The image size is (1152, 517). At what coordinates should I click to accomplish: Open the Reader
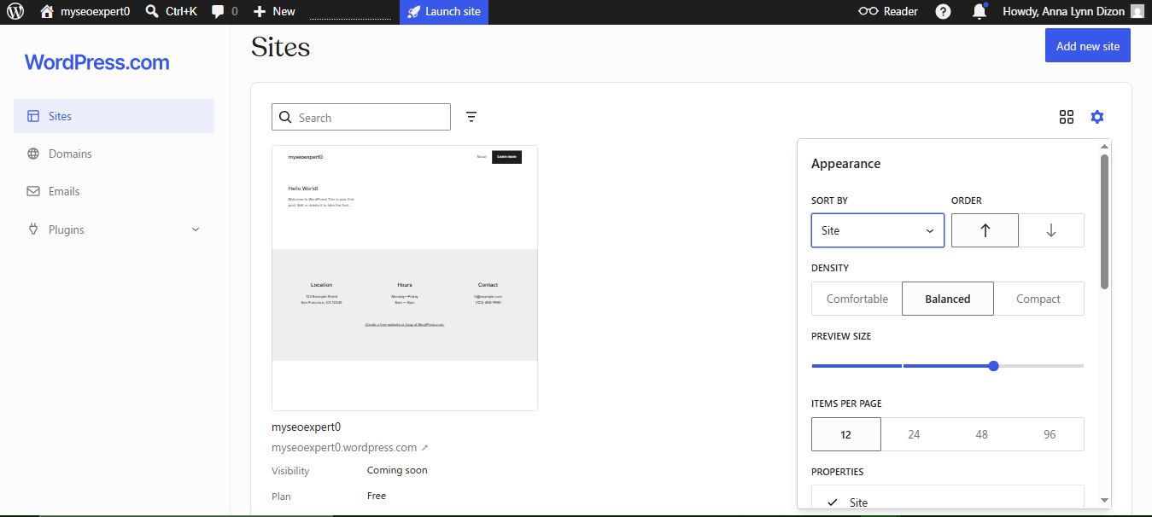point(888,12)
